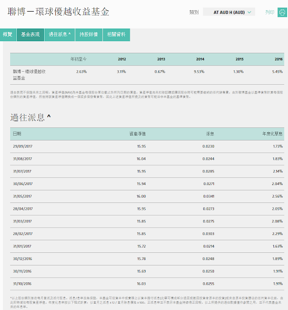Select the 0.67% return for 2013
The height and width of the screenshot is (310, 288).
(160, 72)
